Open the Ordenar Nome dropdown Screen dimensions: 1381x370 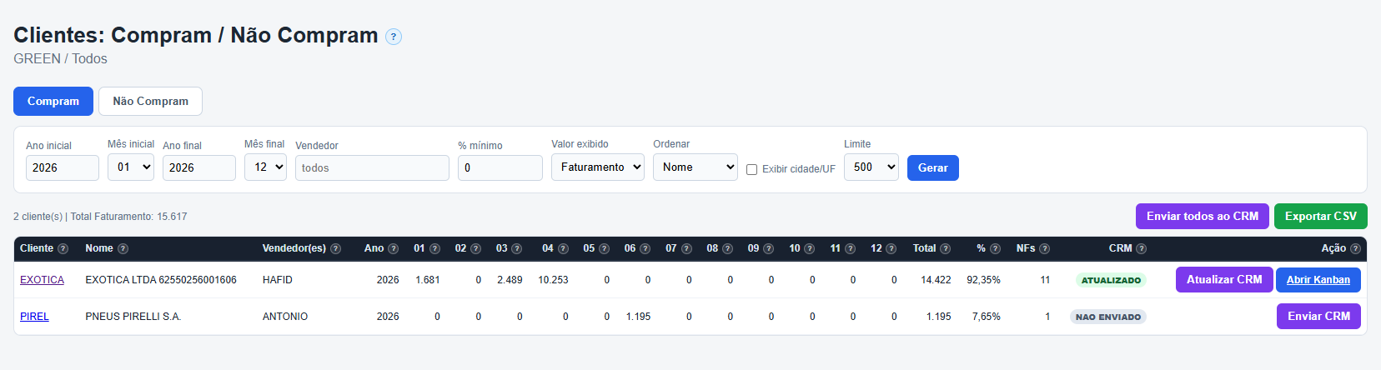pos(696,167)
